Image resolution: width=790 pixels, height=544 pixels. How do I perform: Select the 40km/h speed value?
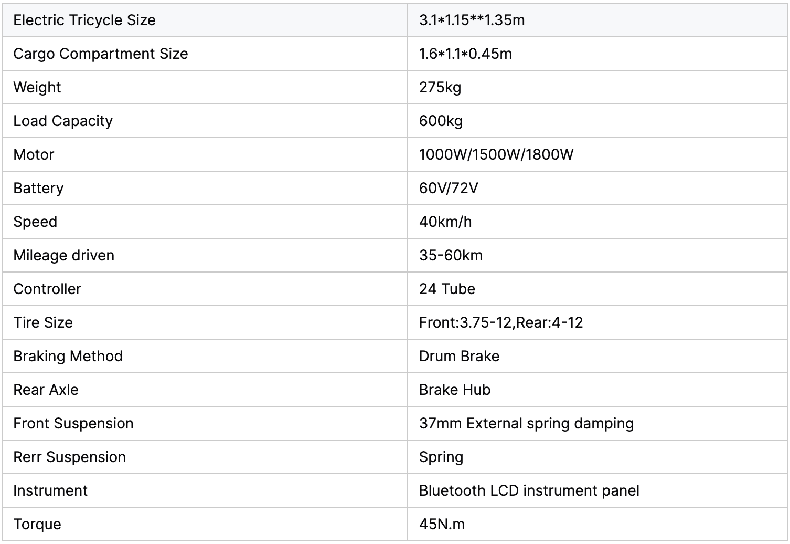445,222
